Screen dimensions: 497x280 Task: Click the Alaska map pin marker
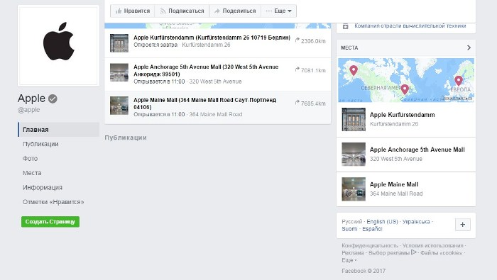354,71
